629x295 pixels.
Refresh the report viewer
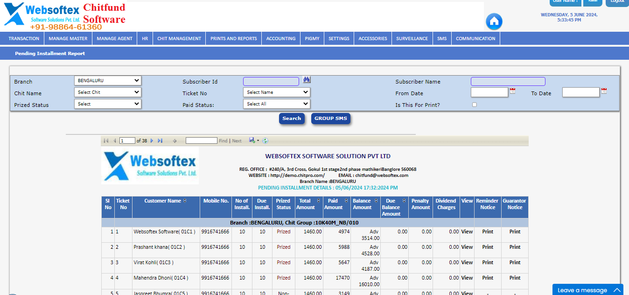tap(266, 140)
